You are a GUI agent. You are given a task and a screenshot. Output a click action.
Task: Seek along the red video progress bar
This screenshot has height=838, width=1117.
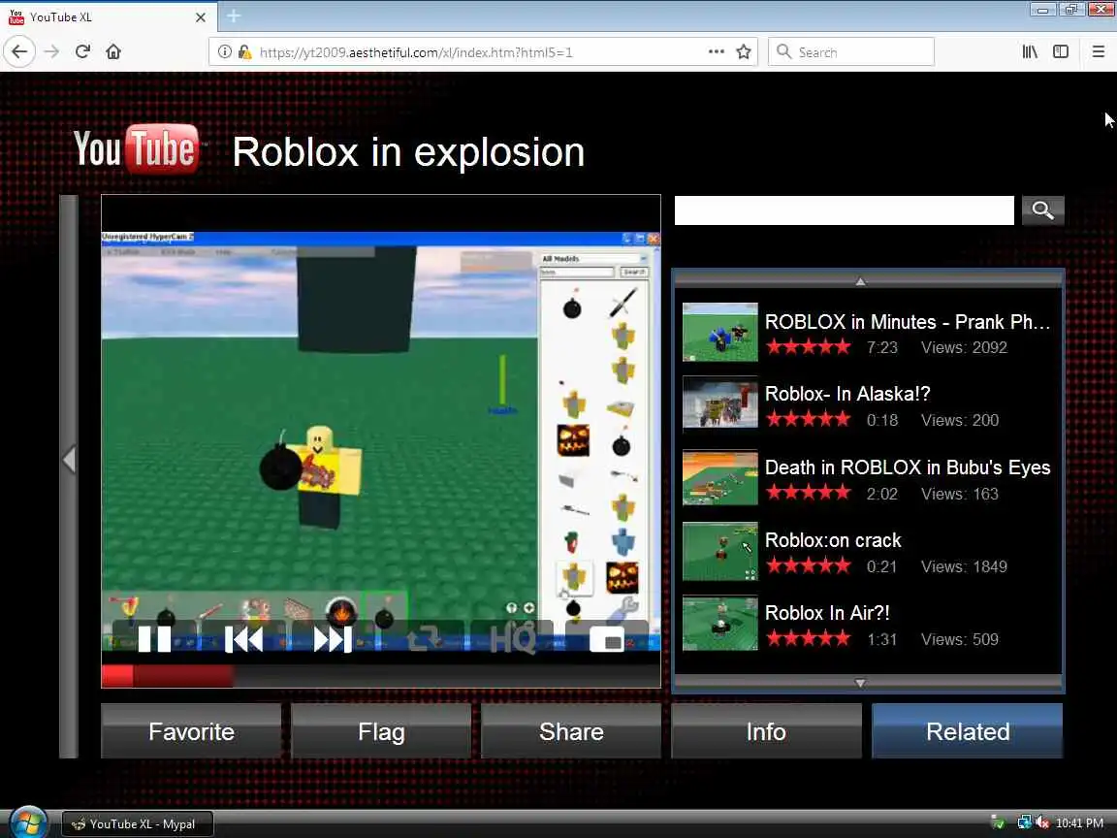pyautogui.click(x=380, y=675)
